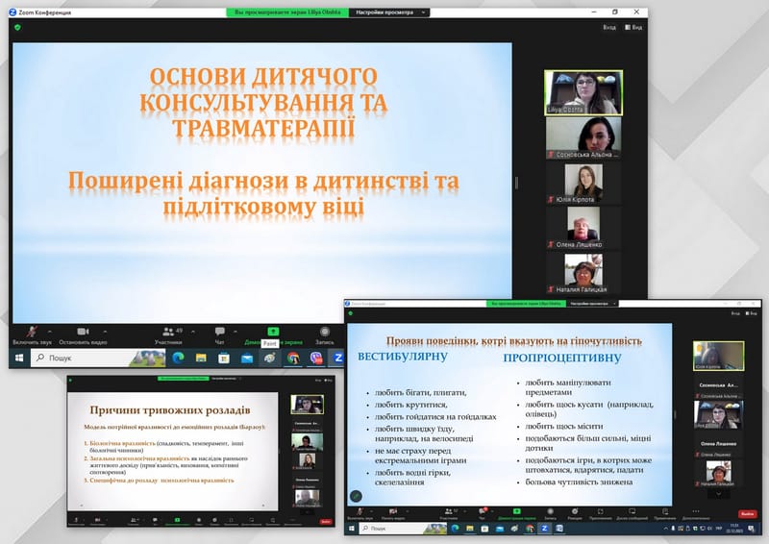Open Microsoft Store from top window taskbar
The image size is (769, 544).
224,359
